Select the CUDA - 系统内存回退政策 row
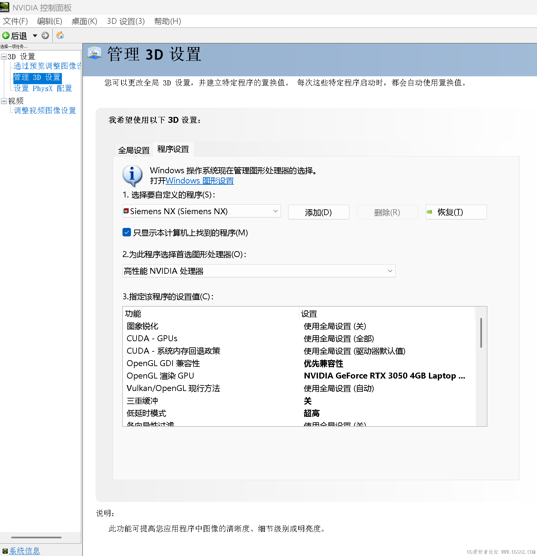This screenshot has width=537, height=556. tap(299, 351)
